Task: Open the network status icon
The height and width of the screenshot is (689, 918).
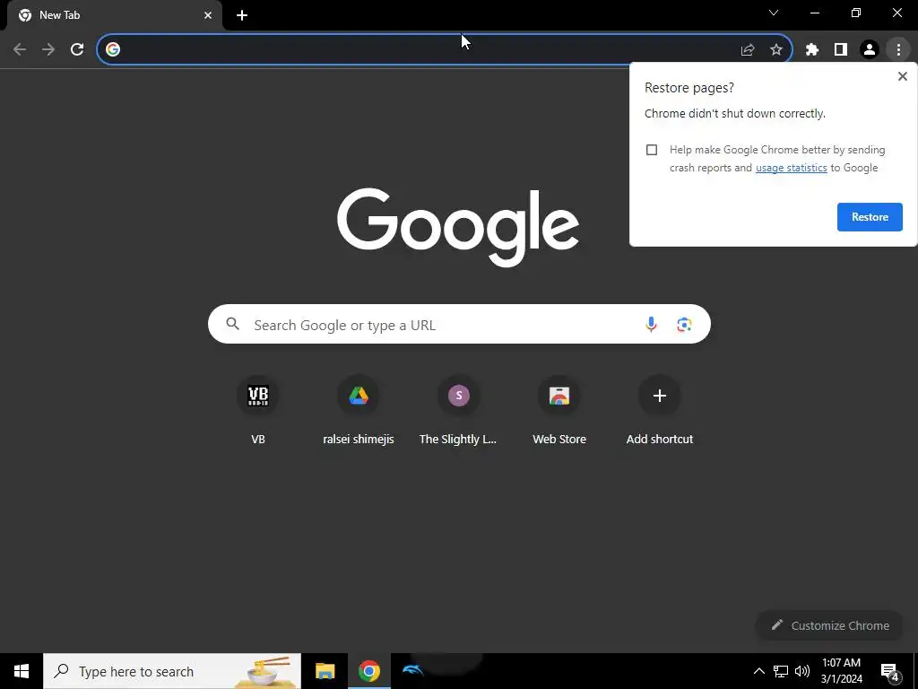Action: (x=781, y=671)
